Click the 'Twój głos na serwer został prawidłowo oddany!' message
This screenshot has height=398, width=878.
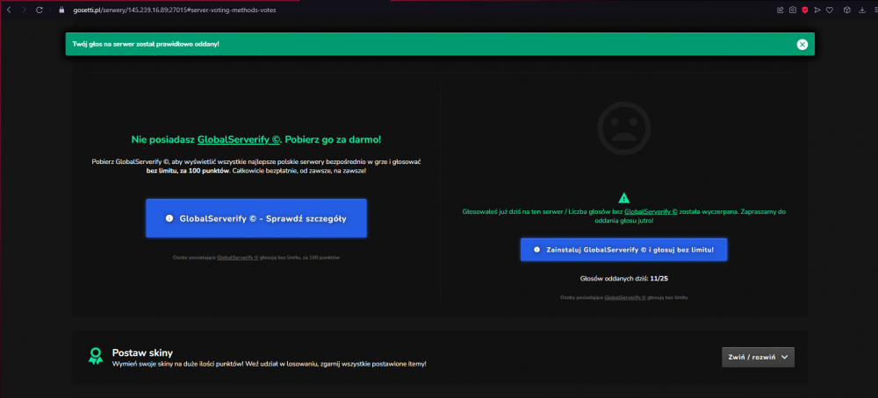coord(146,44)
